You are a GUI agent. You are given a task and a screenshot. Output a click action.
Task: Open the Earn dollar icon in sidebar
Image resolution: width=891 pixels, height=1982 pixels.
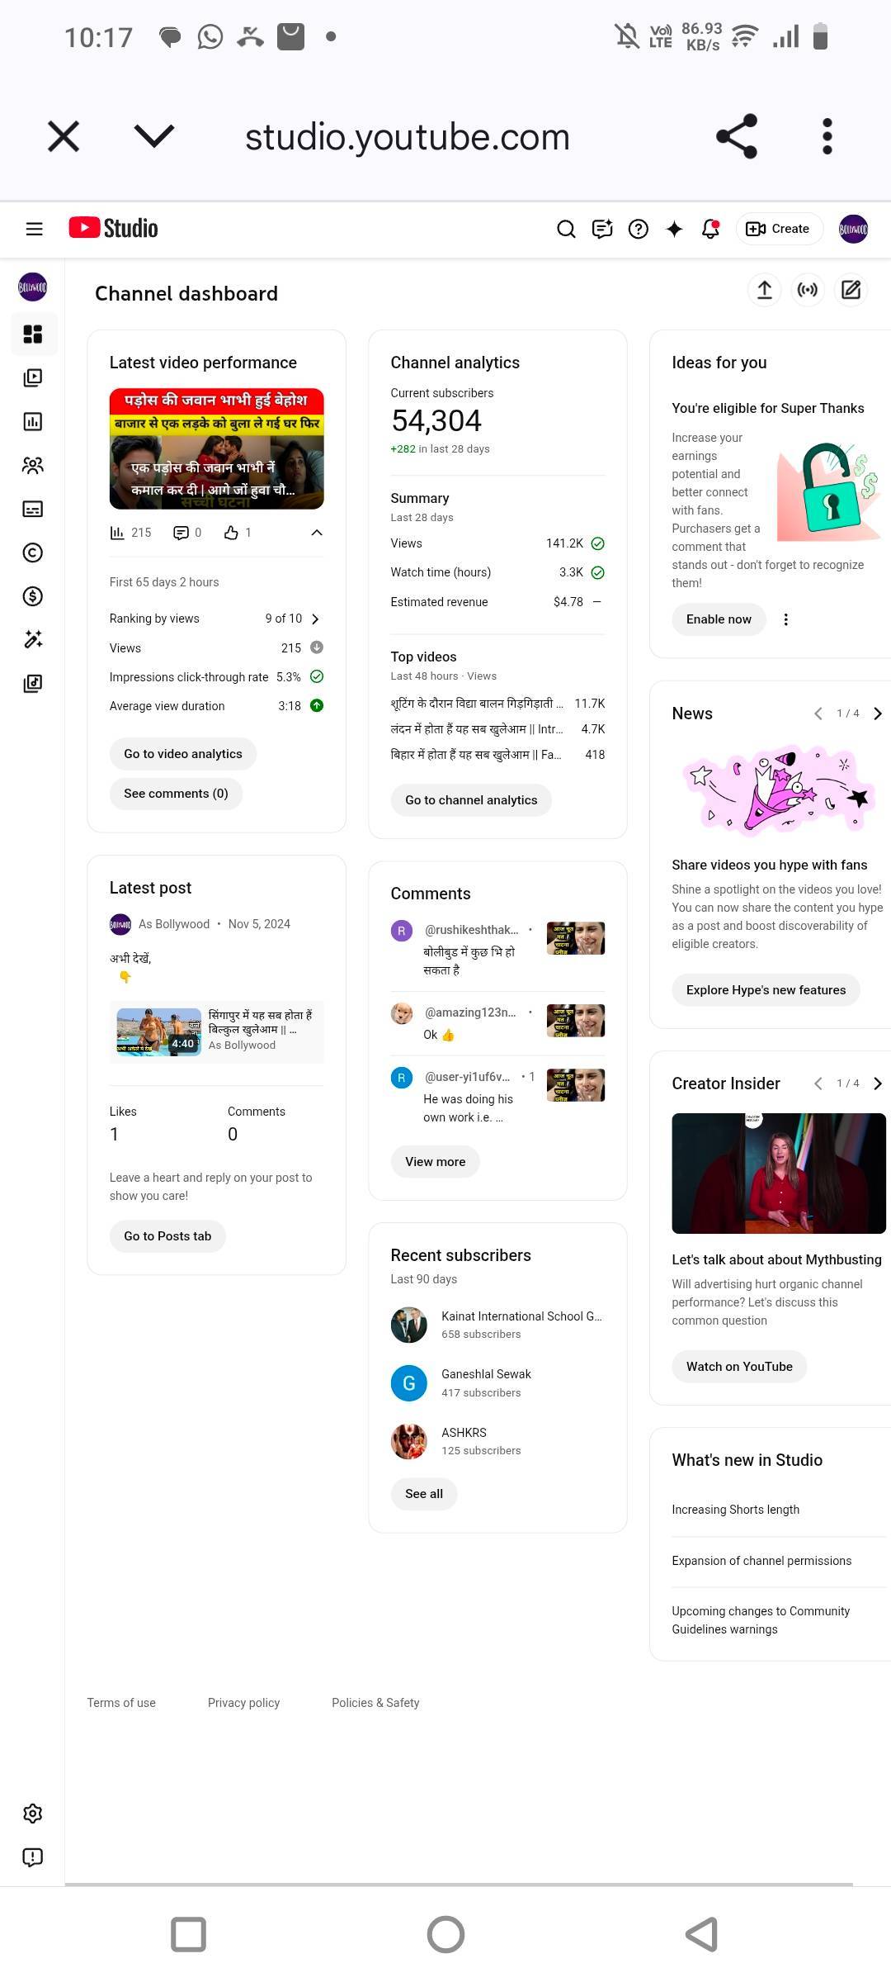coord(33,596)
